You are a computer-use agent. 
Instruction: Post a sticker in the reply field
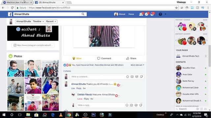click(x=141, y=105)
